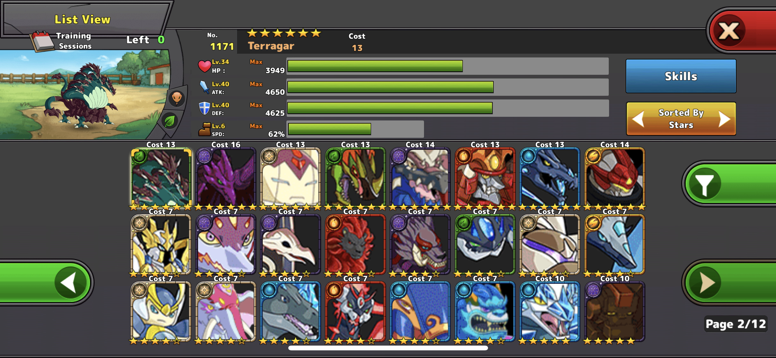
Task: Cycle Sorted By Stars to next option
Action: [x=724, y=119]
